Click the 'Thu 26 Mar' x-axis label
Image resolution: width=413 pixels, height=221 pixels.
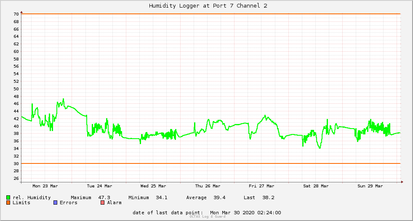[208, 186]
